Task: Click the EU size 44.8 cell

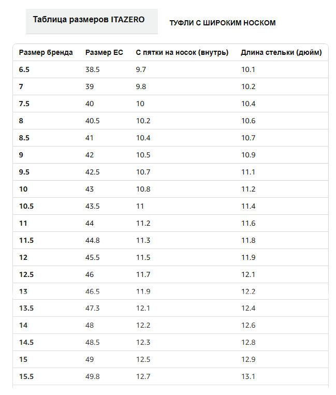Action: [93, 240]
